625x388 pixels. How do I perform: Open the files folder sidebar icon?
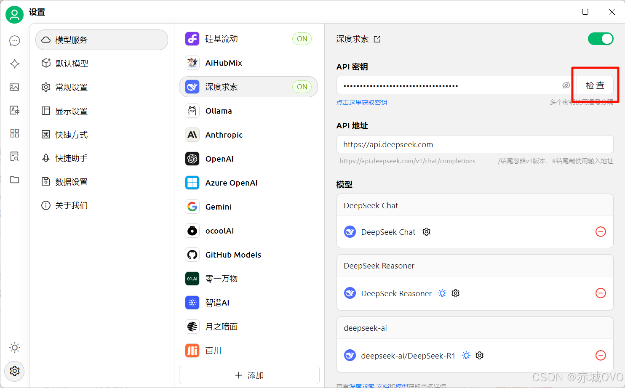click(15, 180)
